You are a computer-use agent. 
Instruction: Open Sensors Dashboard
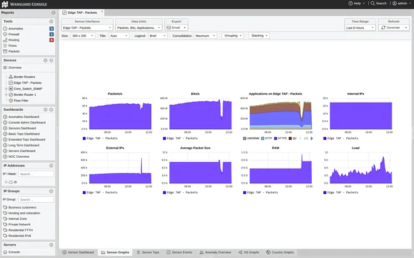click(22, 128)
